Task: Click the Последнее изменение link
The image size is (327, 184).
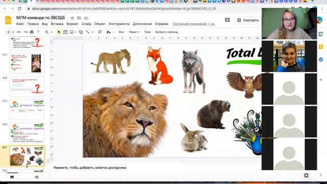Action: [194, 24]
